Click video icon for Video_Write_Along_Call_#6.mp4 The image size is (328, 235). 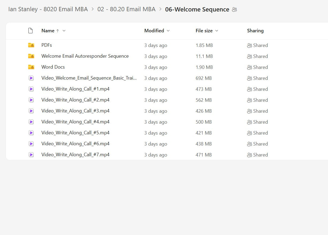pyautogui.click(x=31, y=144)
